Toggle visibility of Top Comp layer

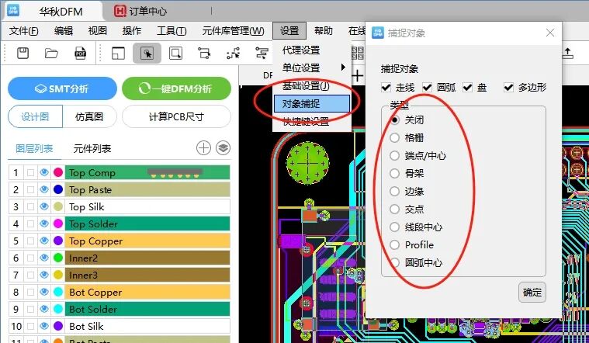(44, 172)
